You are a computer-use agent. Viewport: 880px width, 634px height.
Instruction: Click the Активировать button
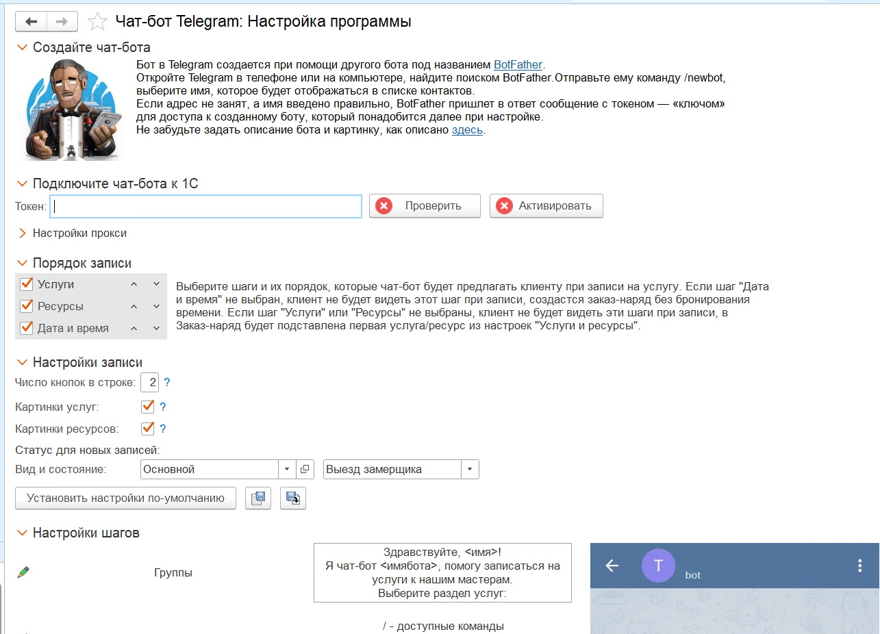546,206
